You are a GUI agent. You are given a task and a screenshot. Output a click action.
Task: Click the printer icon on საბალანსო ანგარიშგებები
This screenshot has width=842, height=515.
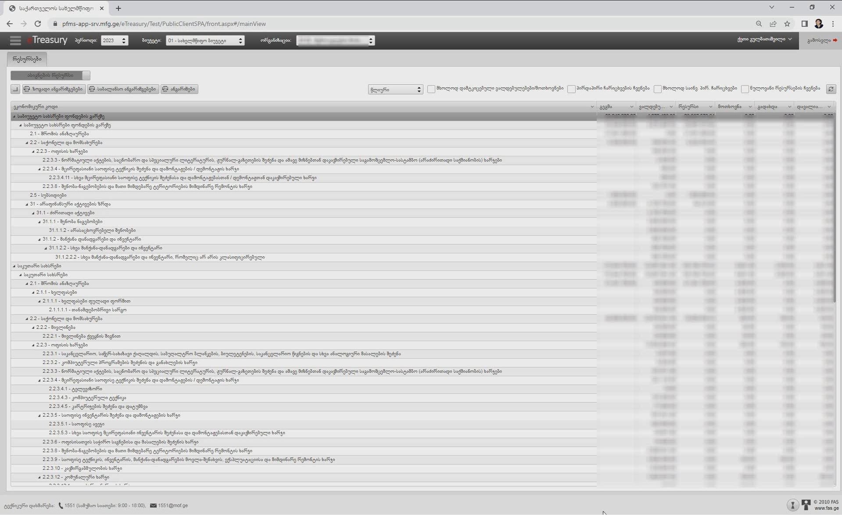[92, 89]
